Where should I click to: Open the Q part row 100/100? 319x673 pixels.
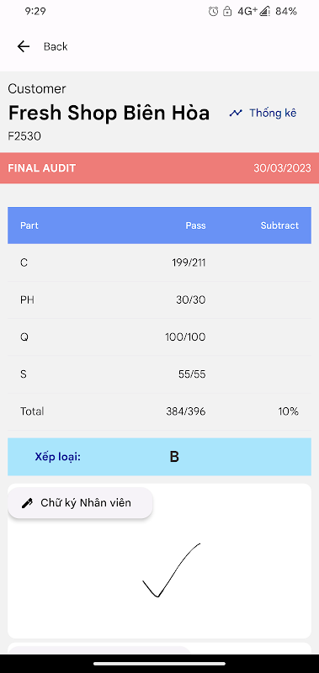[x=159, y=337]
